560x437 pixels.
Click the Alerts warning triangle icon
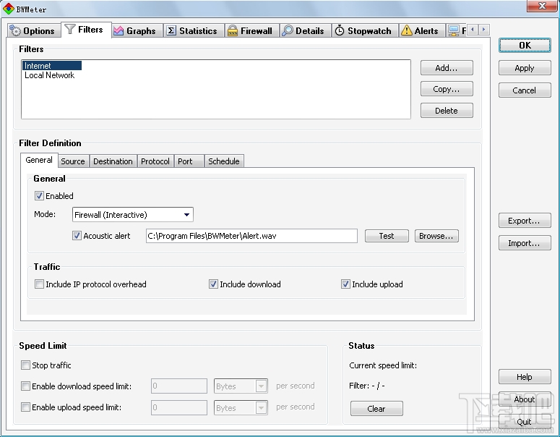406,30
